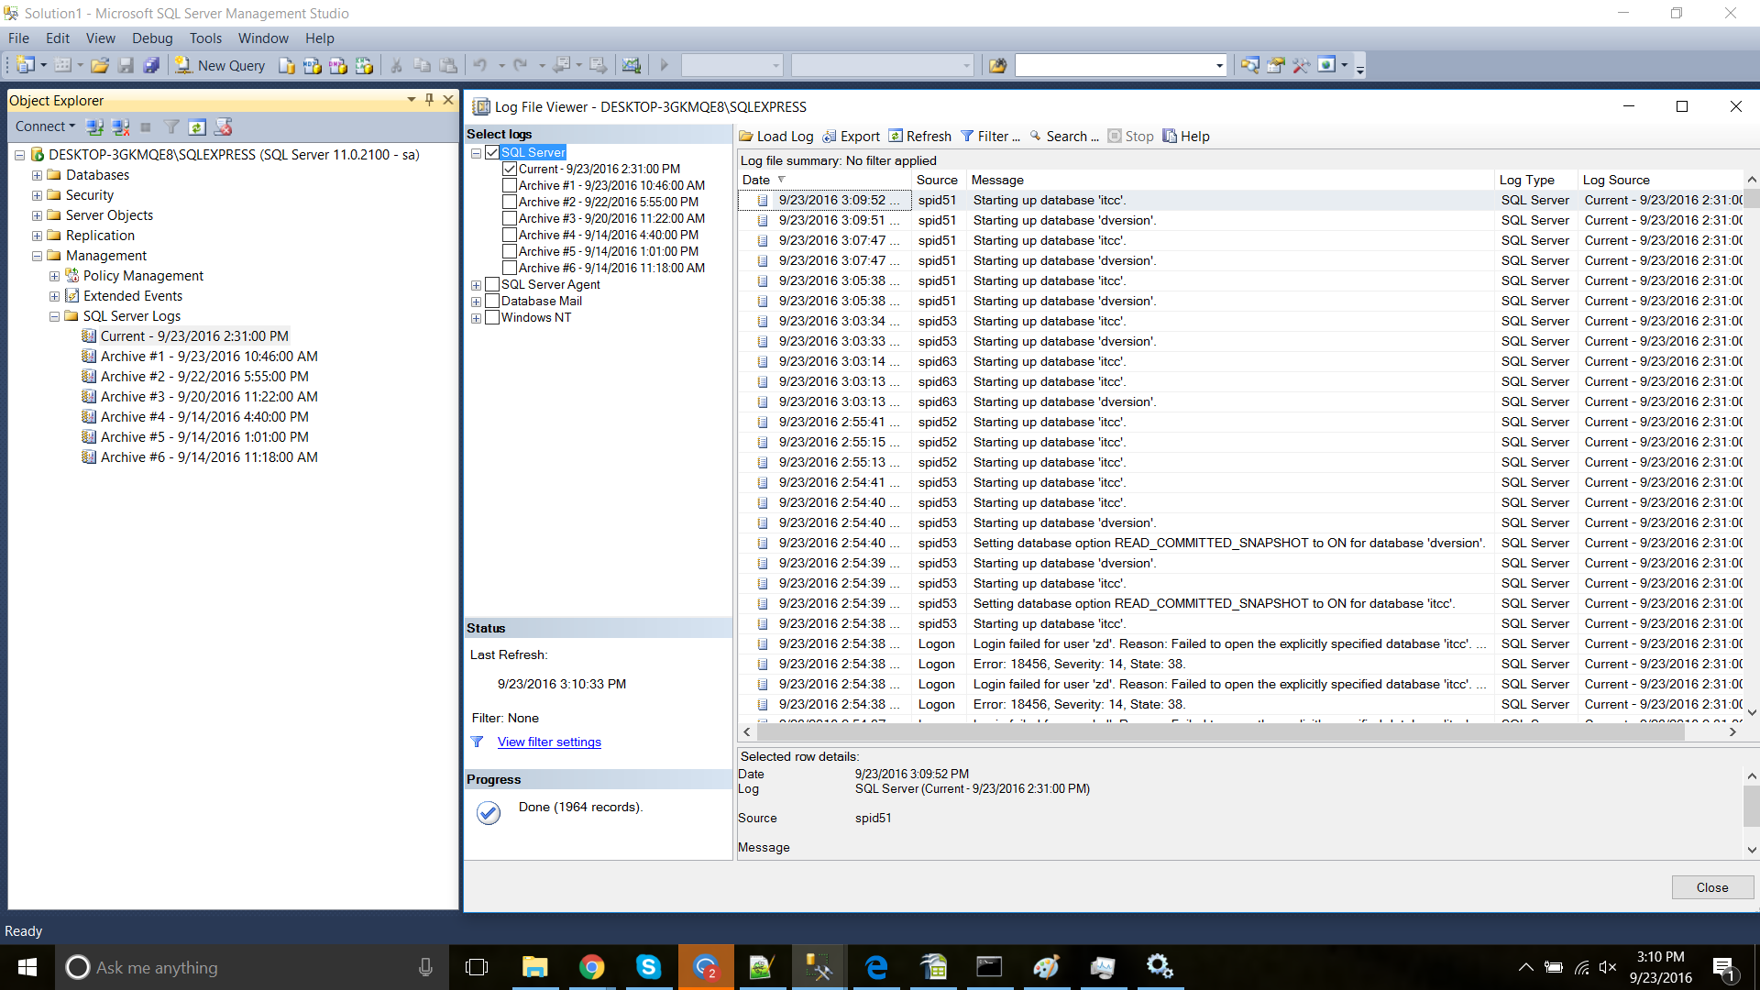Click the Save All toolbar icon
The height and width of the screenshot is (990, 1760).
(x=151, y=65)
